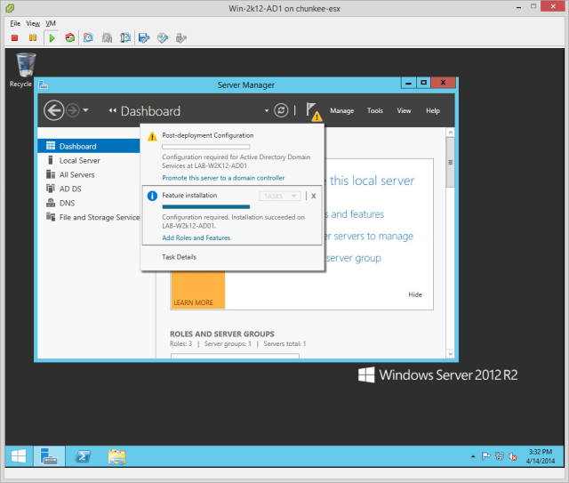Click the connect CD/DVD toolbar icon
The width and height of the screenshot is (569, 483).
point(163,37)
